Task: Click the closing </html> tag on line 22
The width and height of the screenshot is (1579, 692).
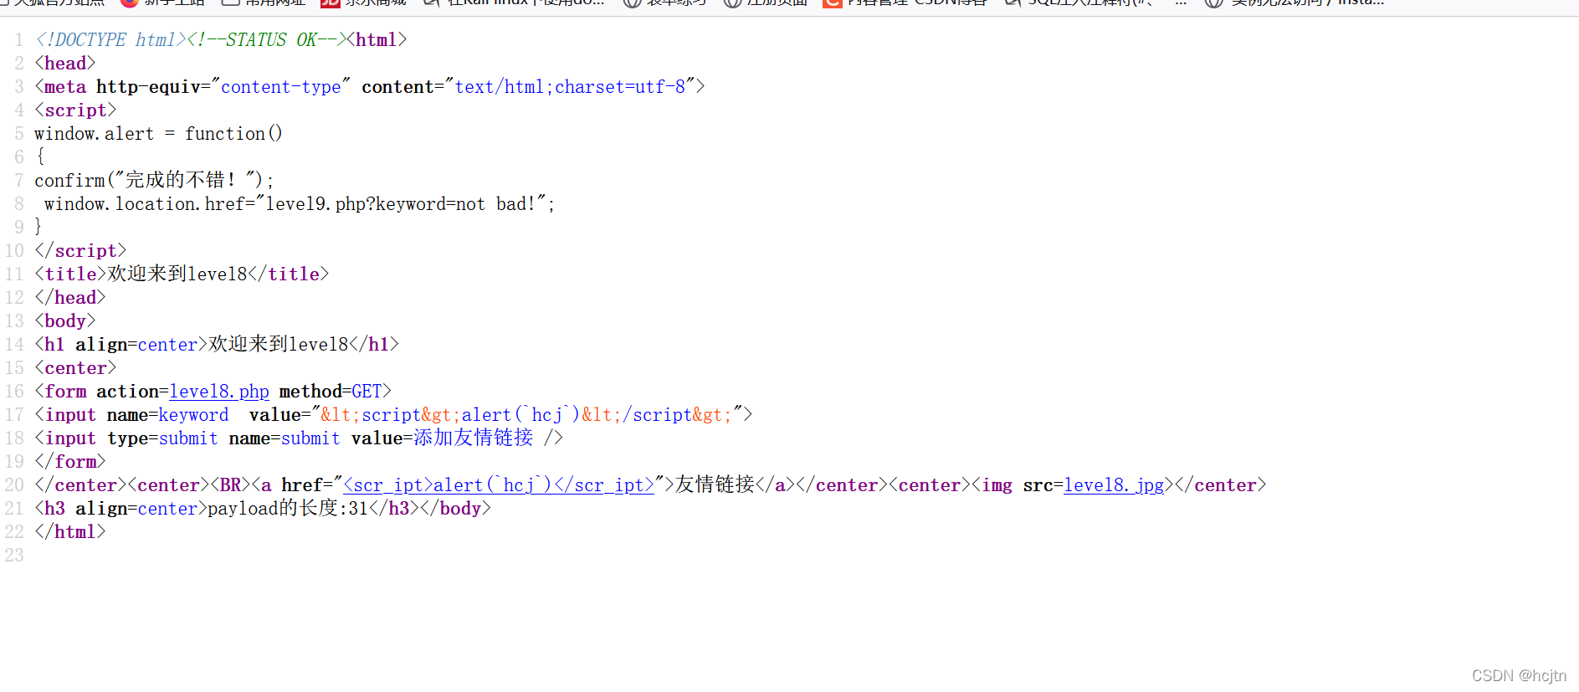Action: pos(70,532)
